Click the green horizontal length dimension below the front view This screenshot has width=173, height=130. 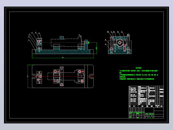(63, 58)
